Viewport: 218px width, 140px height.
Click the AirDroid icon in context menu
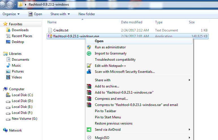[89, 130]
